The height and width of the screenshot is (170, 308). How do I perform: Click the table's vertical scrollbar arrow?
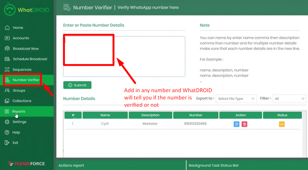coord(304,113)
